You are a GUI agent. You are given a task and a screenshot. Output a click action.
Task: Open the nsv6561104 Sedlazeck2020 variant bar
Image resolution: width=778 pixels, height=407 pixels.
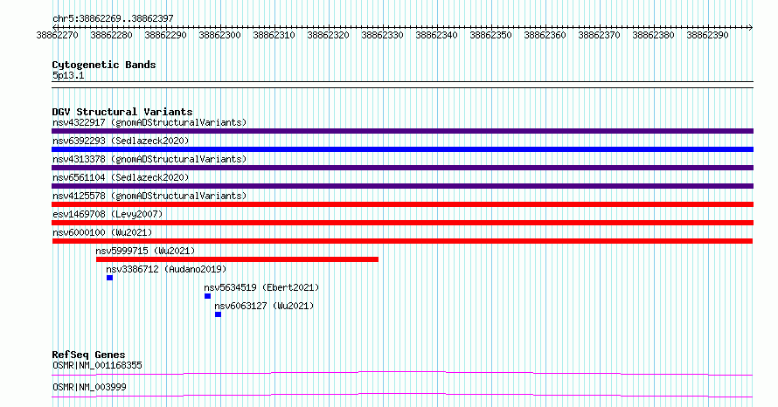402,186
